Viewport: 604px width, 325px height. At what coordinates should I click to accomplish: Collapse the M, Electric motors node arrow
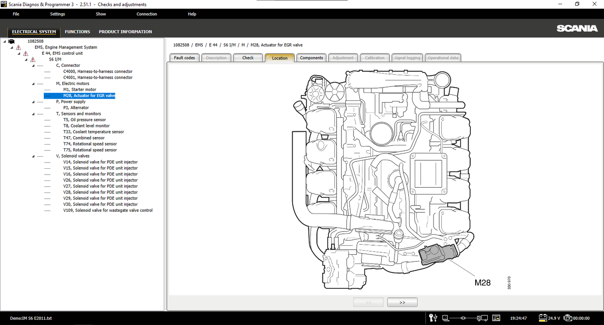33,84
